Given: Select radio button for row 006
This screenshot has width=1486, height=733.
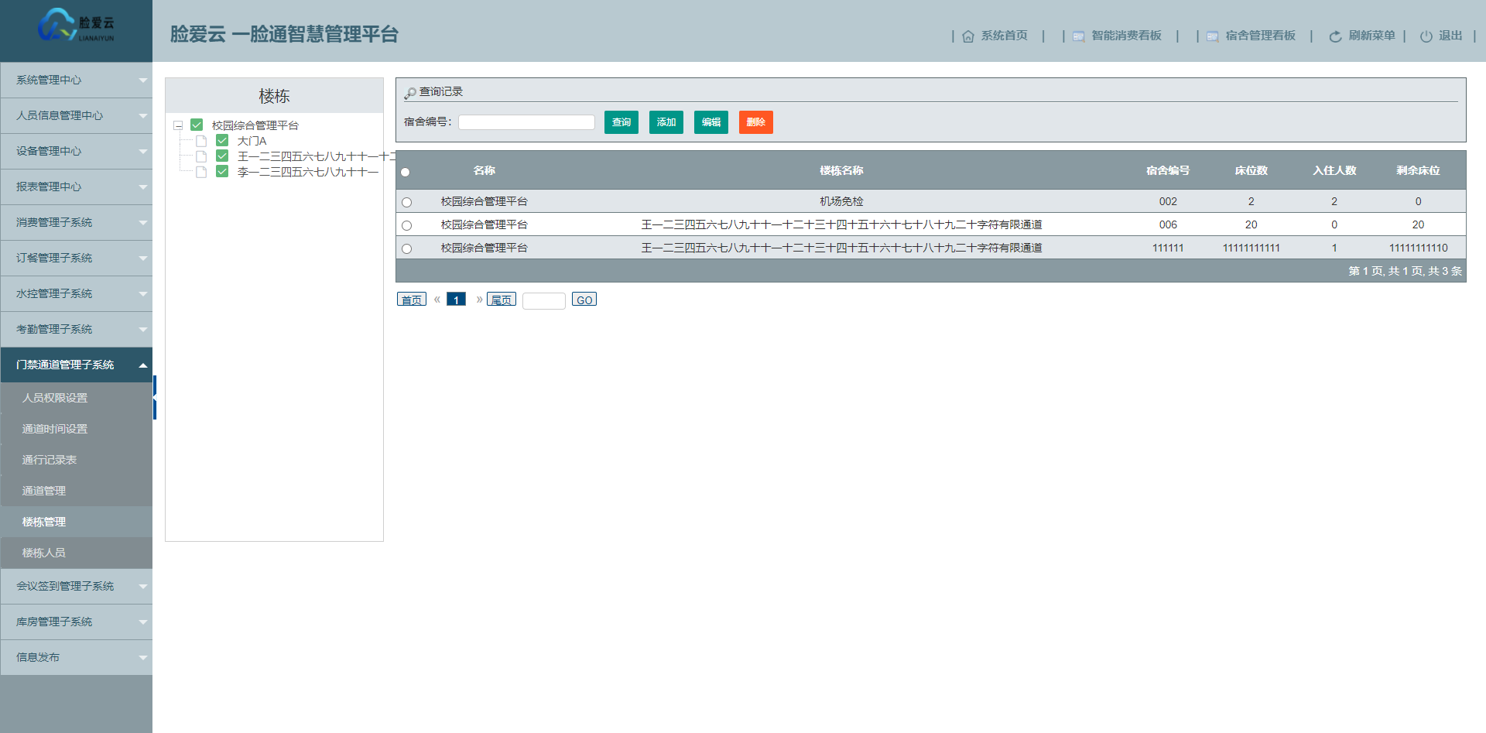Looking at the screenshot, I should [x=407, y=225].
